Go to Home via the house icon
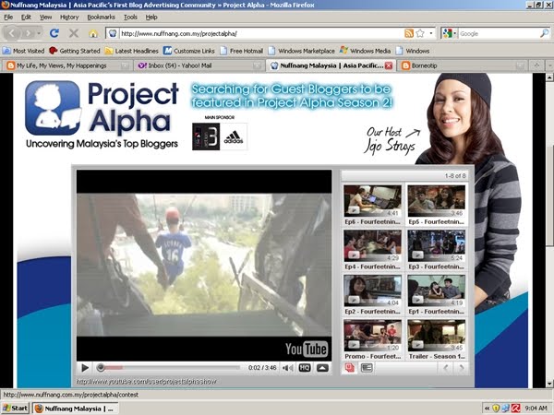Screen dimensions: 554x415 point(93,33)
